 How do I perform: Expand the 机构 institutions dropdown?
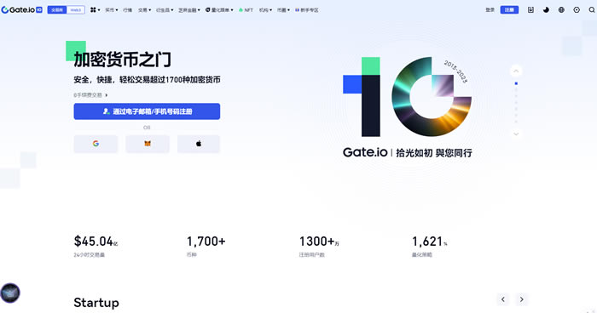(x=265, y=10)
